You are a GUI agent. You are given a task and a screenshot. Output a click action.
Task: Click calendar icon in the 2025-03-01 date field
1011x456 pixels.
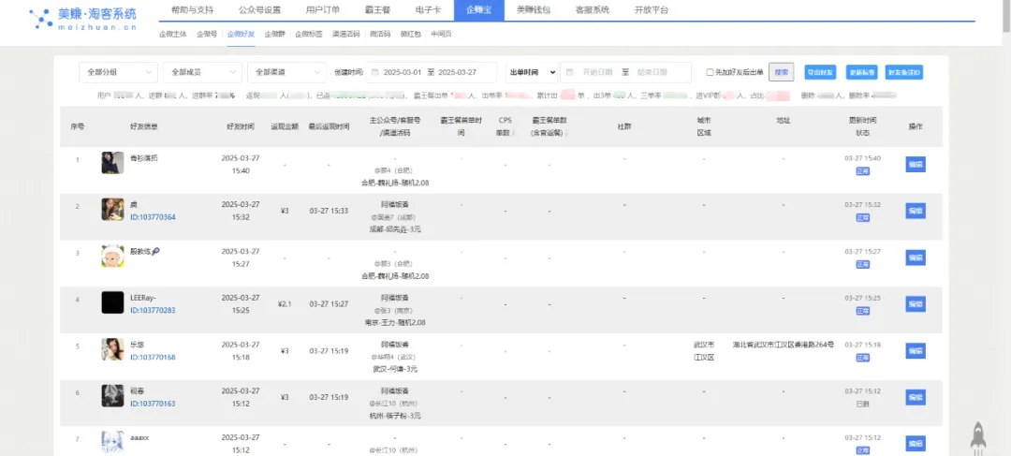point(375,72)
